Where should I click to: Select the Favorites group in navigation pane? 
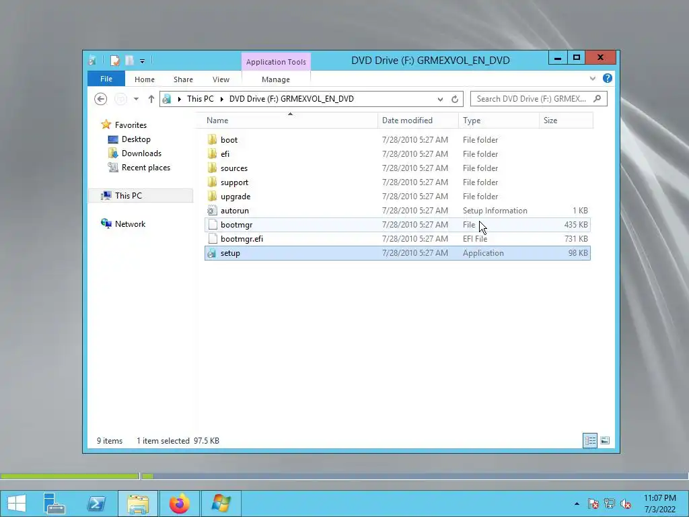tap(131, 125)
